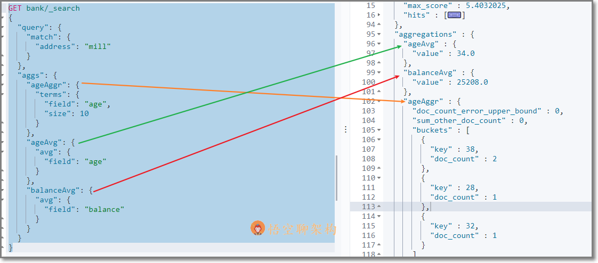Collapse the buckets array on line 105

pyautogui.click(x=379, y=130)
